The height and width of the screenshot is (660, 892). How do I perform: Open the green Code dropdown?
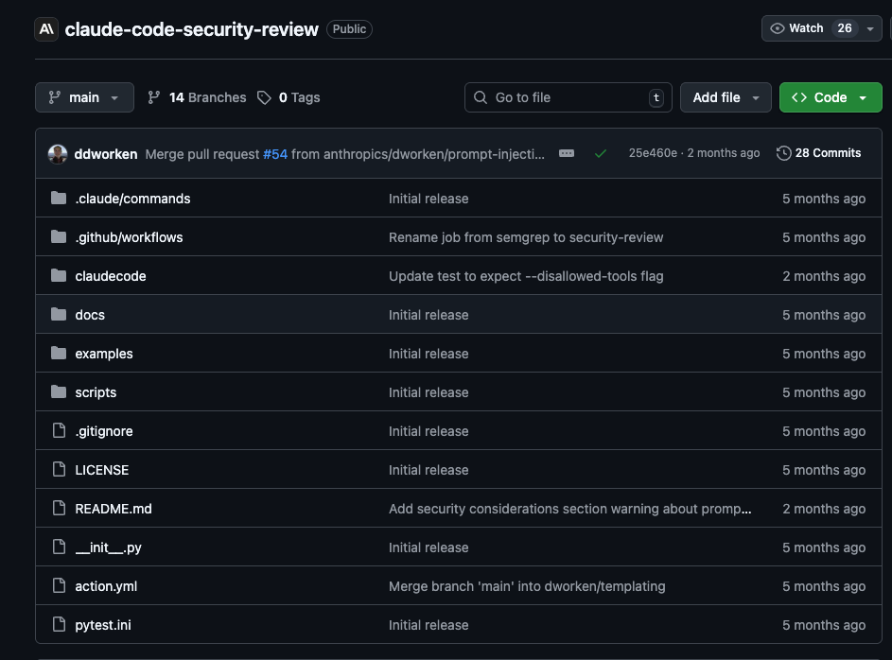coord(830,97)
